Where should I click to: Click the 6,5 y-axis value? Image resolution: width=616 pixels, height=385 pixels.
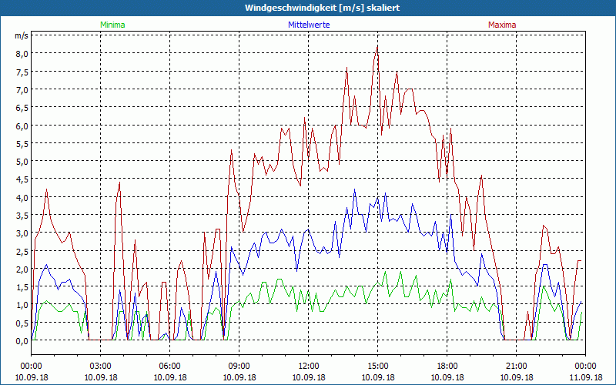coord(22,108)
